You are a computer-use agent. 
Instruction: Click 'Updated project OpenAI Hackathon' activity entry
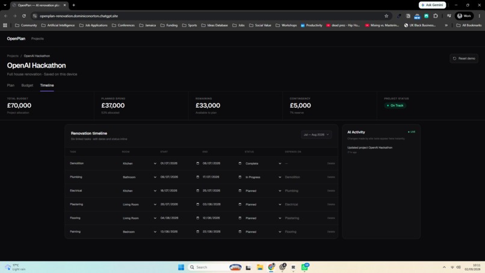pos(369,148)
